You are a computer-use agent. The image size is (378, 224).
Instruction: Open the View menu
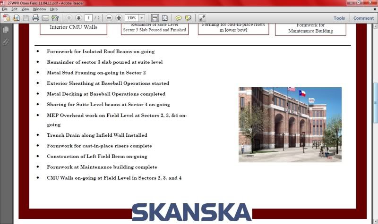coord(25,9)
